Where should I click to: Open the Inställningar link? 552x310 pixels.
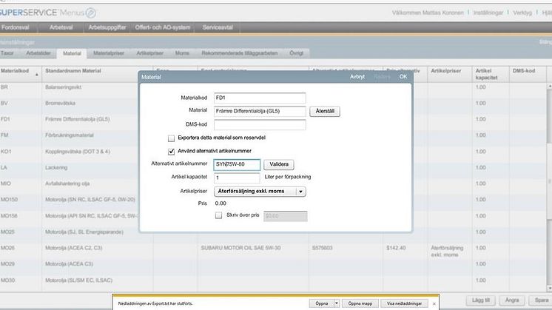pyautogui.click(x=488, y=13)
